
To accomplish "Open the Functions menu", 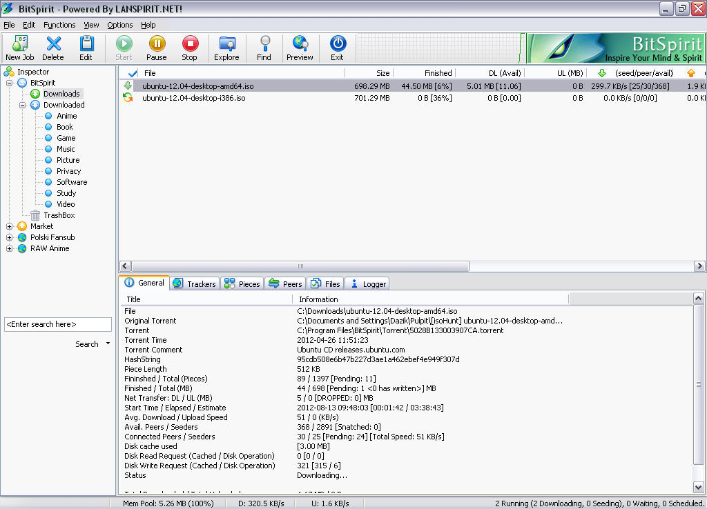I will (x=59, y=25).
